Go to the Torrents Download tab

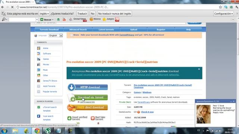pos(49,30)
